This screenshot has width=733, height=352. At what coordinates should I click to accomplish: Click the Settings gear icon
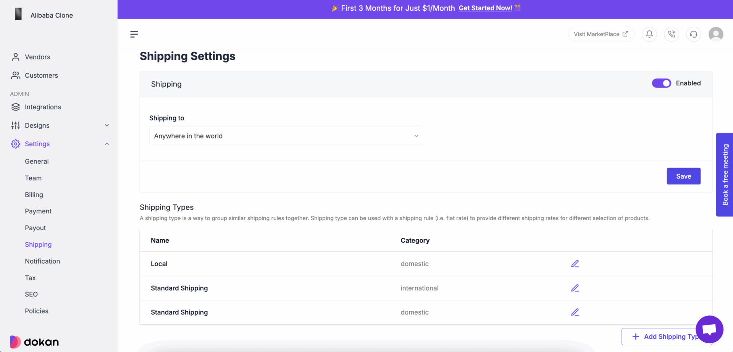point(16,144)
